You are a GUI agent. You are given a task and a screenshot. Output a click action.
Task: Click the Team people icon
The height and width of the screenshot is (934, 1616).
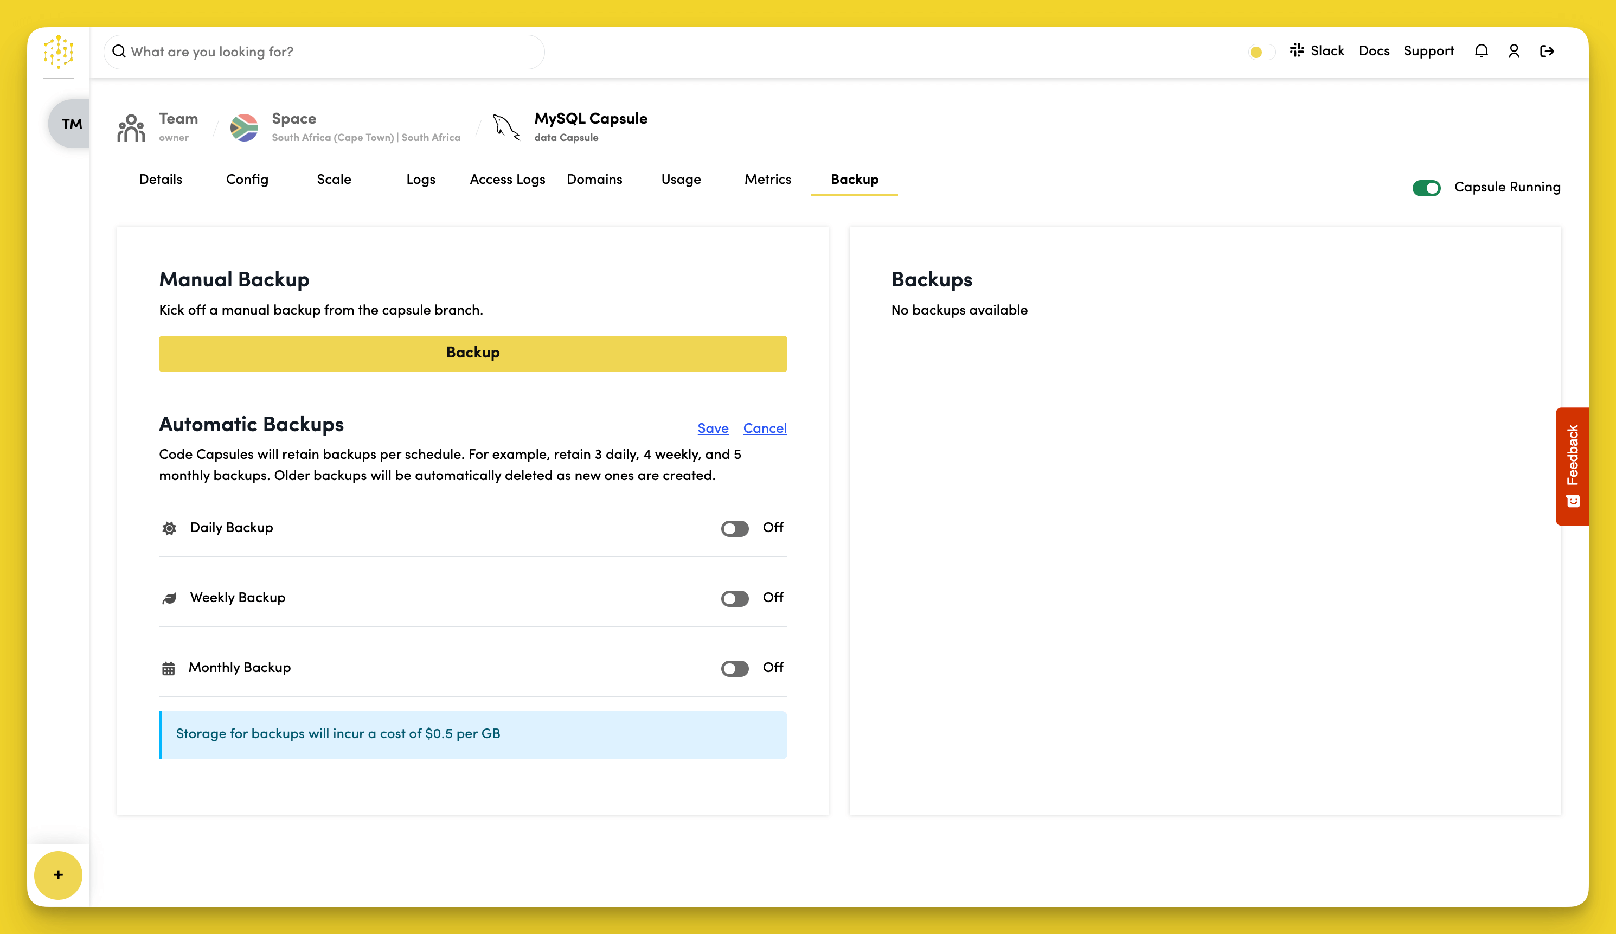[131, 127]
